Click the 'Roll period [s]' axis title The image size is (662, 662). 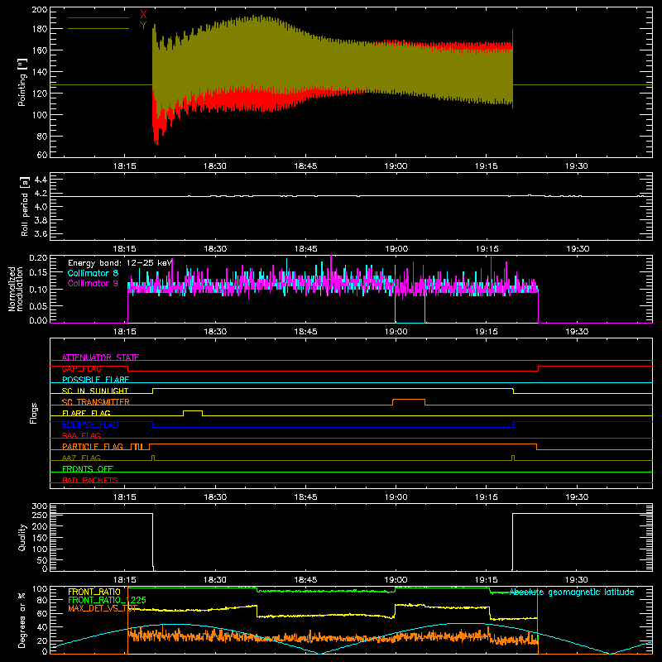(25, 206)
